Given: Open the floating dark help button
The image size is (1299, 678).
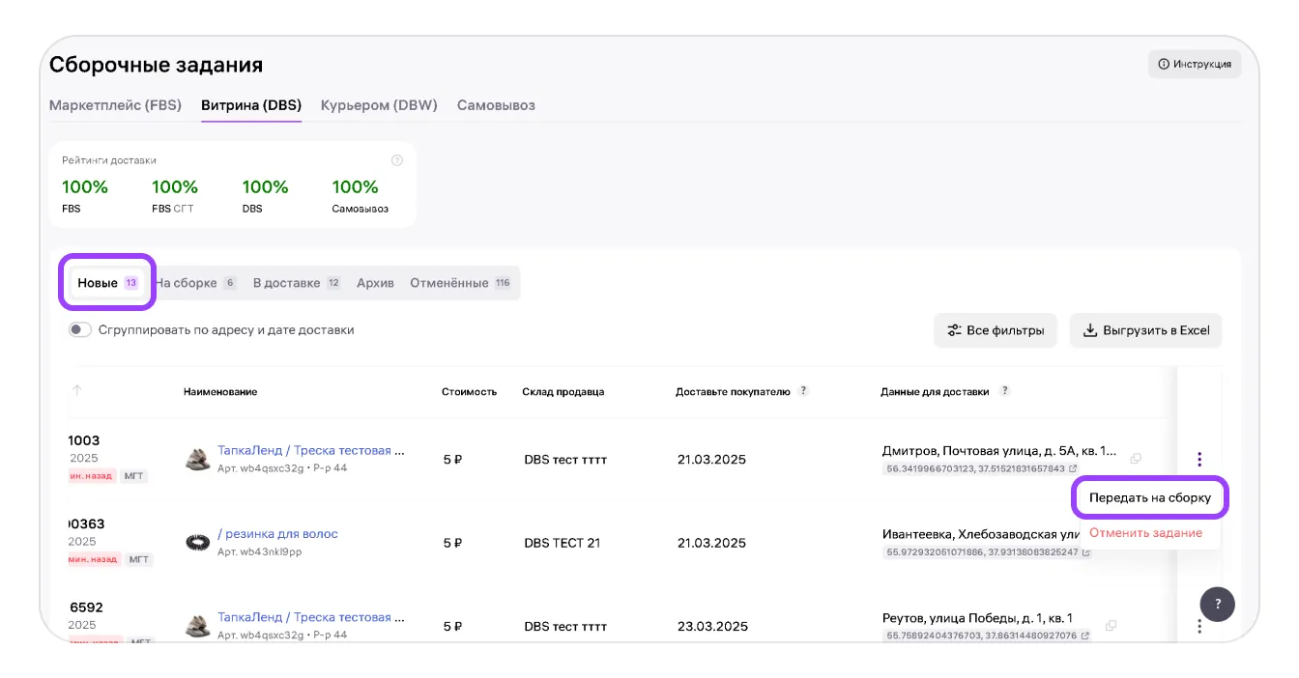Looking at the screenshot, I should pyautogui.click(x=1217, y=604).
